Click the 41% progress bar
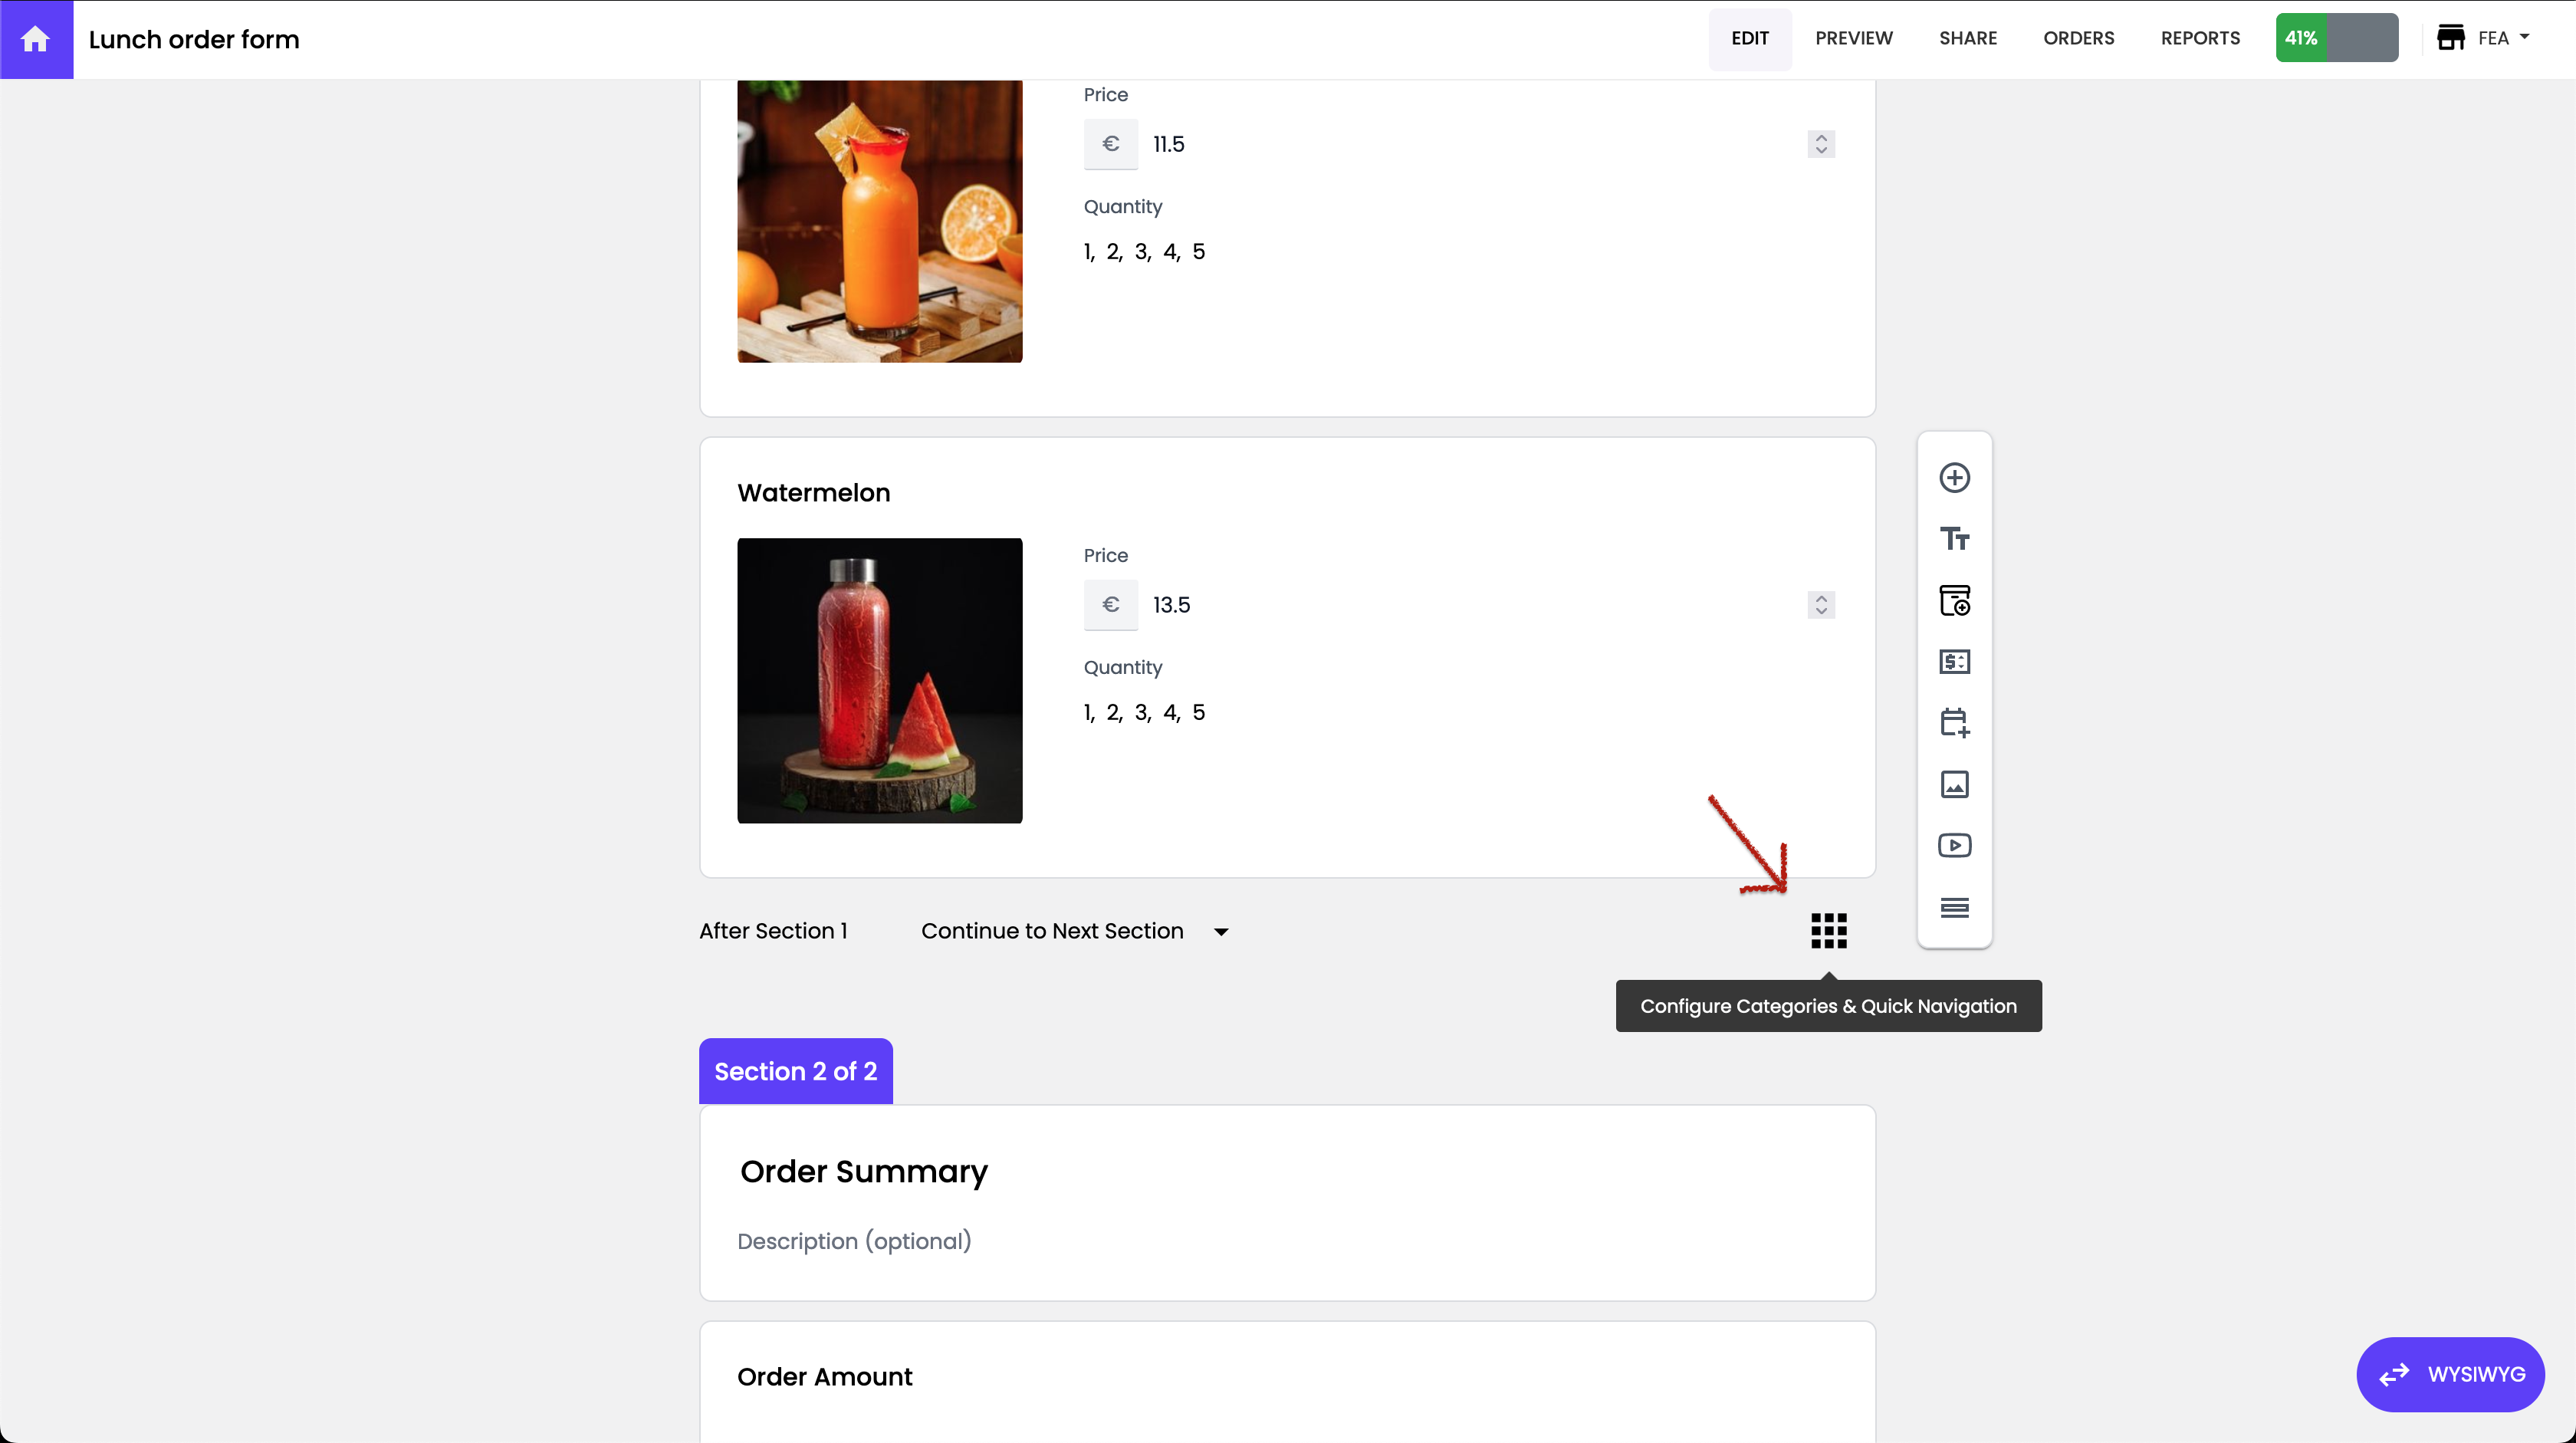The width and height of the screenshot is (2576, 1443). [2336, 38]
